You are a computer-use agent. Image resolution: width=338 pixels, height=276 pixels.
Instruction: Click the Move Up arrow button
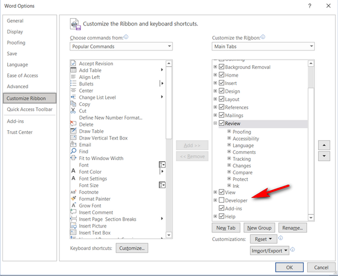(x=324, y=145)
